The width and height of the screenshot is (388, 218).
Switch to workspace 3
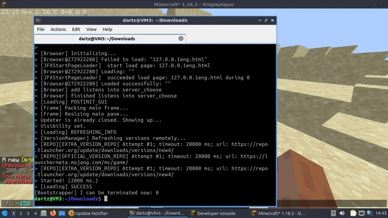pyautogui.click(x=28, y=213)
